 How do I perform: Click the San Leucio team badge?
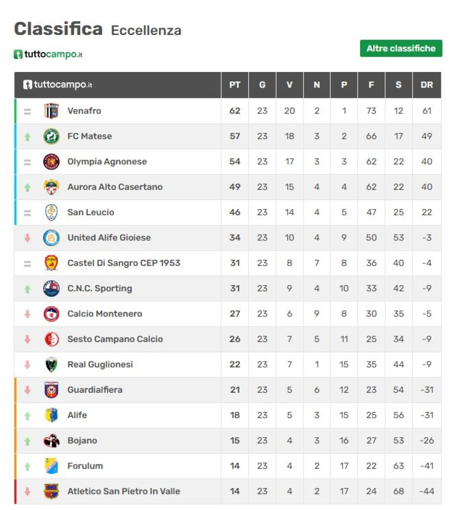point(51,212)
